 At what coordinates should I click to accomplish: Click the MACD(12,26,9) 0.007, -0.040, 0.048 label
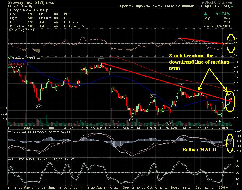click(41, 132)
